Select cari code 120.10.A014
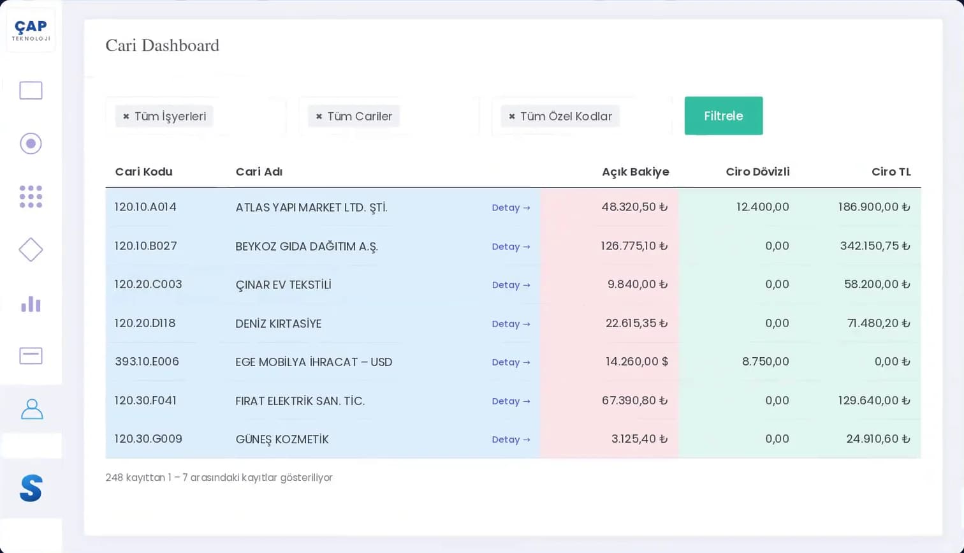Screen dimensions: 964x553 pos(145,207)
